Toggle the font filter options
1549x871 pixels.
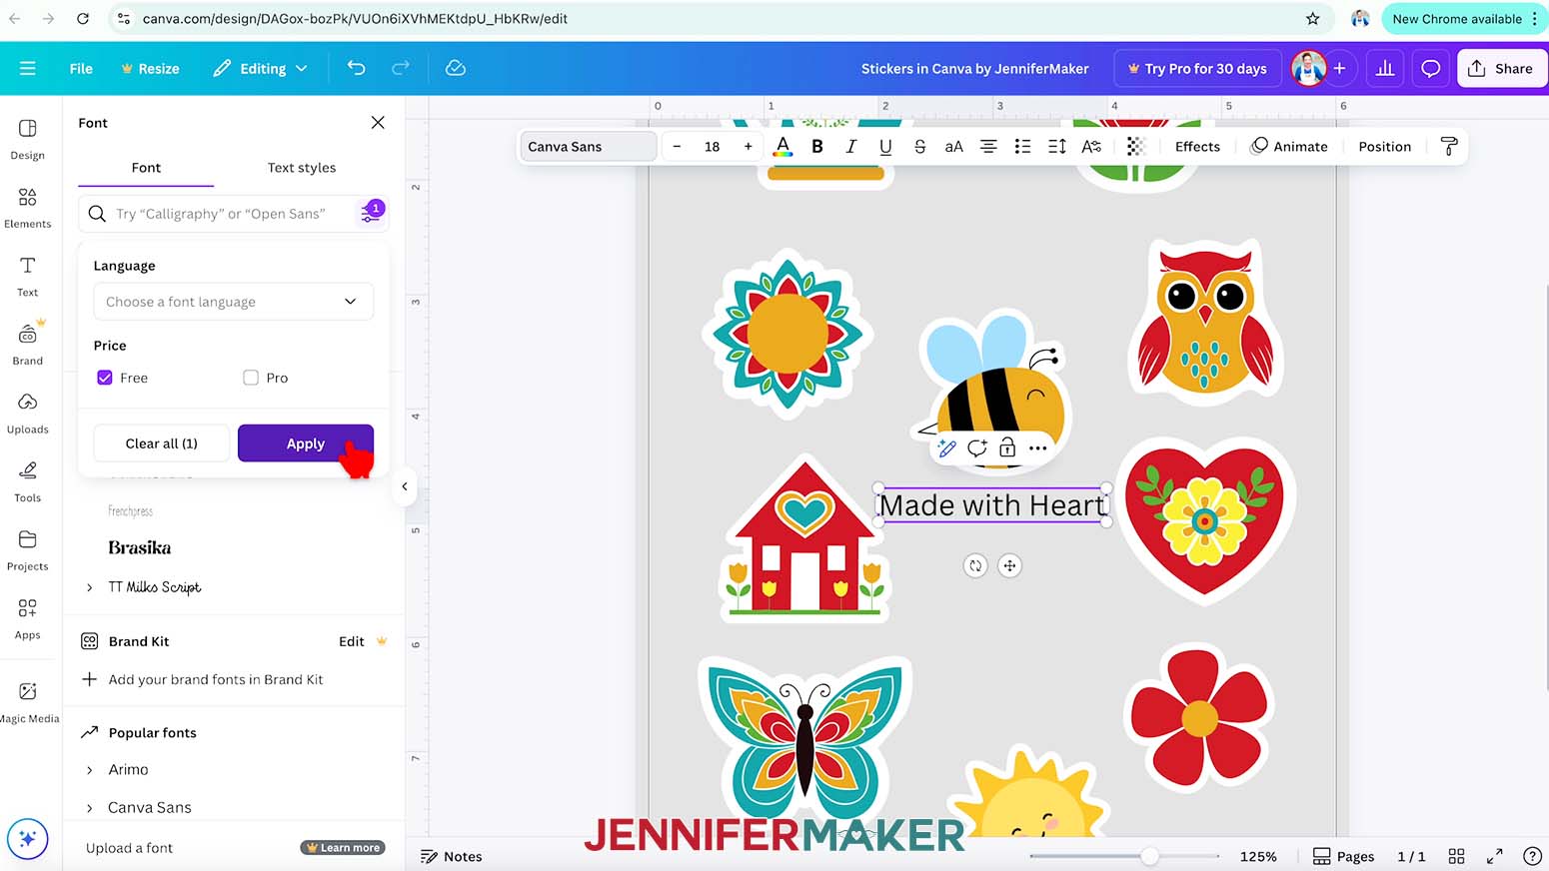click(371, 213)
